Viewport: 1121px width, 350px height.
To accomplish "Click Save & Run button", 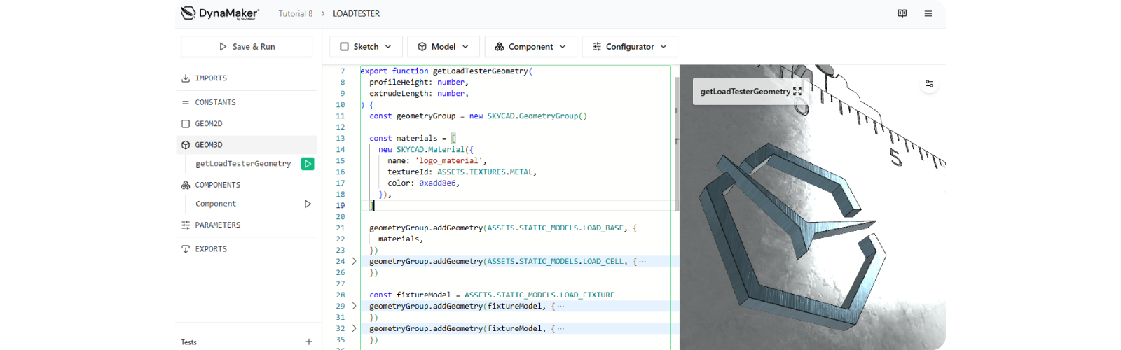I will pyautogui.click(x=247, y=47).
